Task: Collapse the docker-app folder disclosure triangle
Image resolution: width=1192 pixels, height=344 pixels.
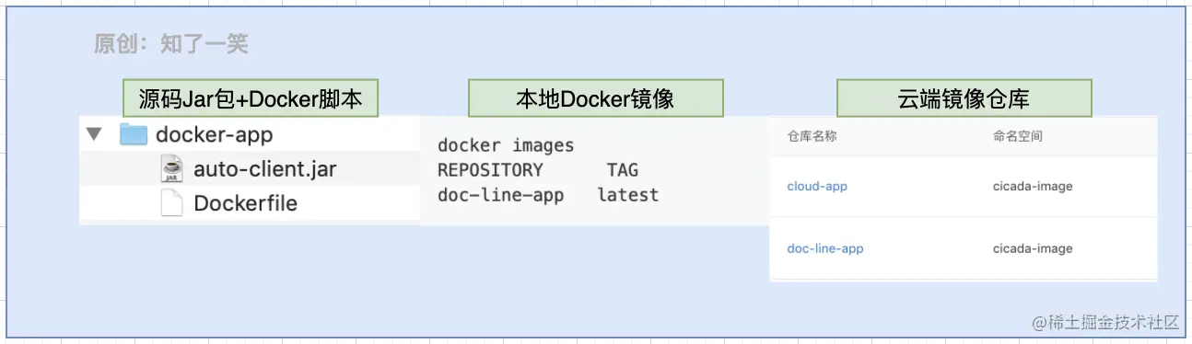Action: click(93, 135)
